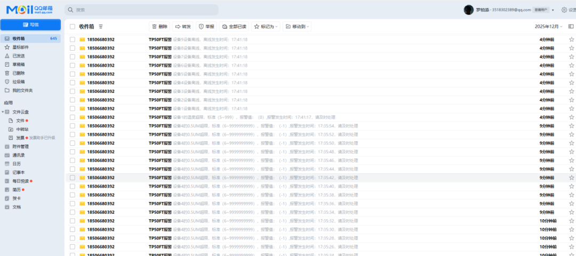Click the 举报 report button
Viewport: 576px width, 256px height.
pos(206,27)
